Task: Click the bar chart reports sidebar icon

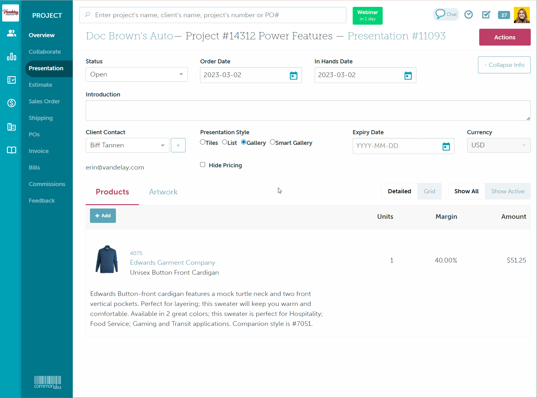Action: (x=12, y=57)
